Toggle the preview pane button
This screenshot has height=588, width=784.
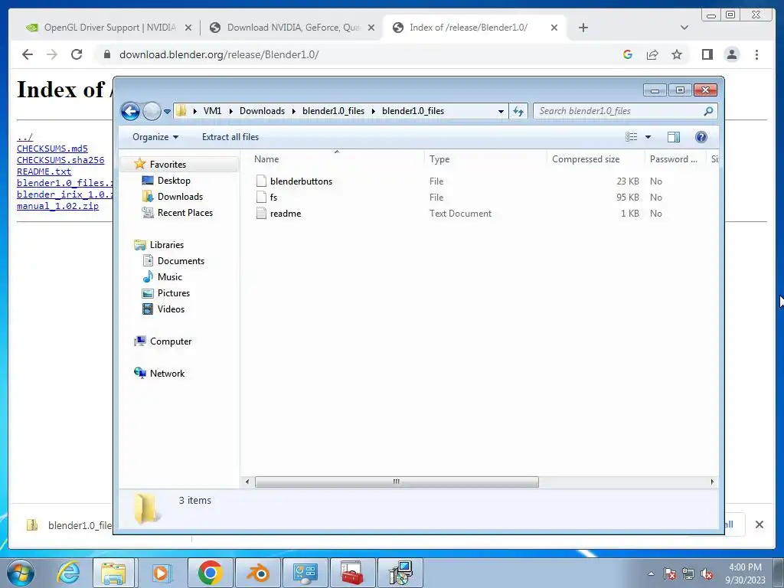(x=674, y=137)
